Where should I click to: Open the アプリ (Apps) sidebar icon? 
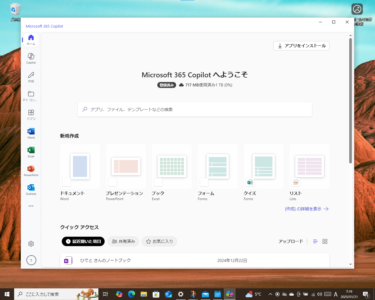point(31,114)
